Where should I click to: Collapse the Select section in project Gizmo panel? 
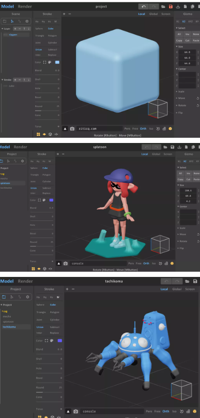[x=177, y=28]
